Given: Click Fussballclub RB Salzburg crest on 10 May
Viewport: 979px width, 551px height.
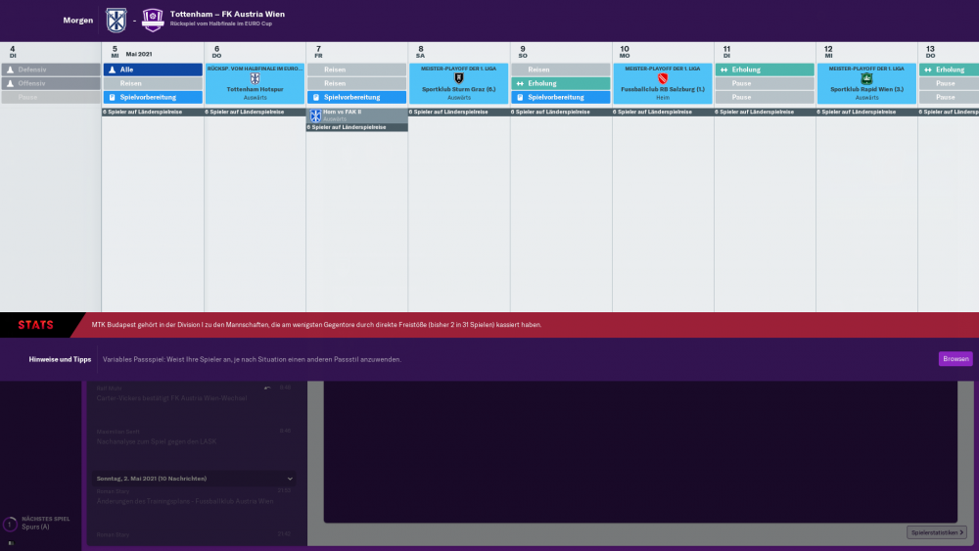Looking at the screenshot, I should point(663,78).
